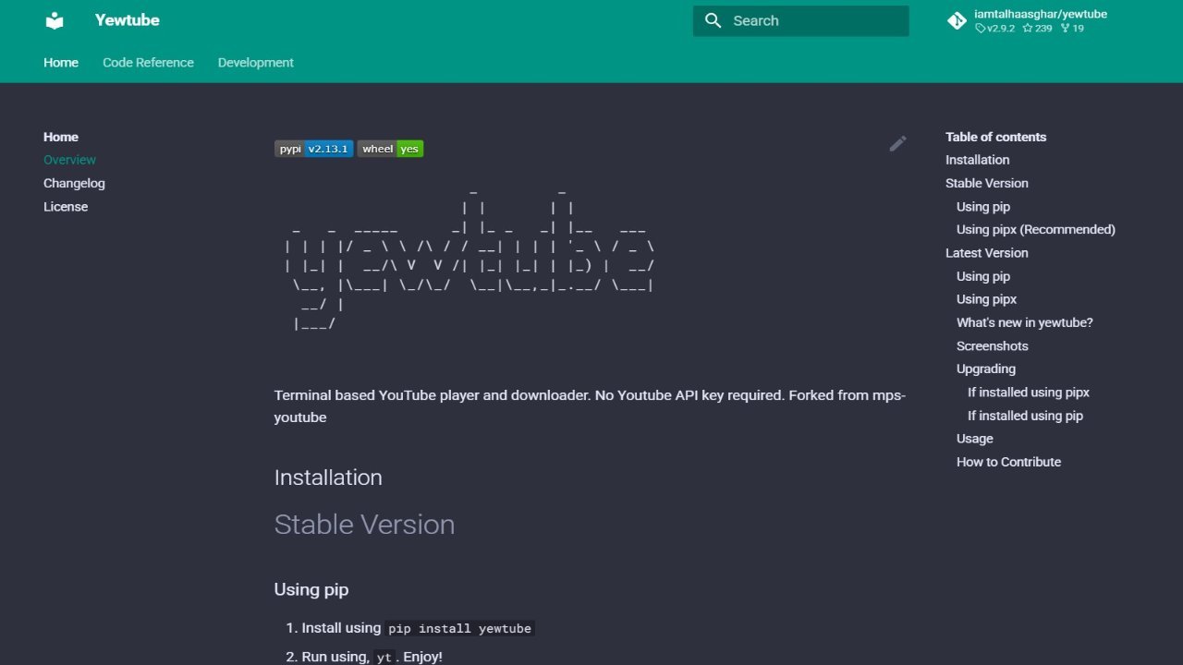Go to How to Contribute section
Viewport: 1183px width, 665px height.
pyautogui.click(x=1008, y=462)
